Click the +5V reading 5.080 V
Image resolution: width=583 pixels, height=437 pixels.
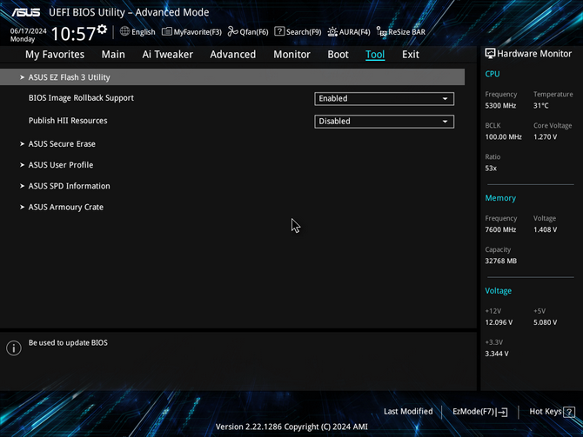pyautogui.click(x=545, y=322)
